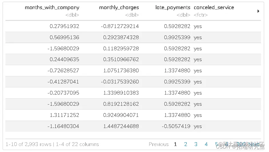Click the Next pagination link
The width and height of the screenshot is (269, 152).
[x=254, y=144]
